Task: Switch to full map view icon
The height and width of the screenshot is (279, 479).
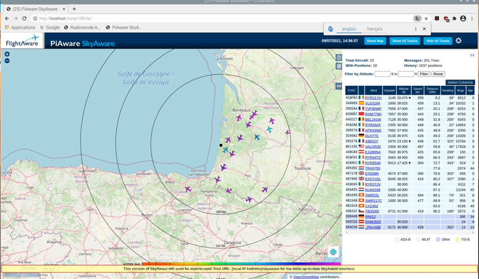Action: [339, 57]
